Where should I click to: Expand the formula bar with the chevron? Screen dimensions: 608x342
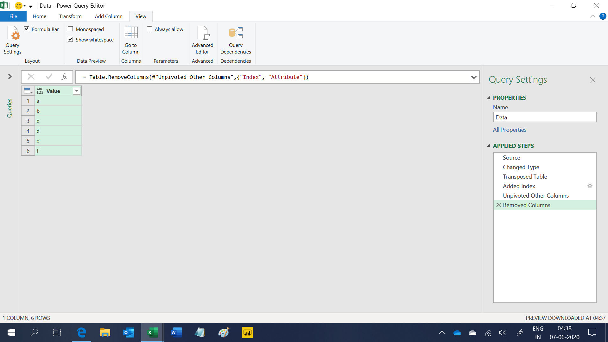(474, 77)
